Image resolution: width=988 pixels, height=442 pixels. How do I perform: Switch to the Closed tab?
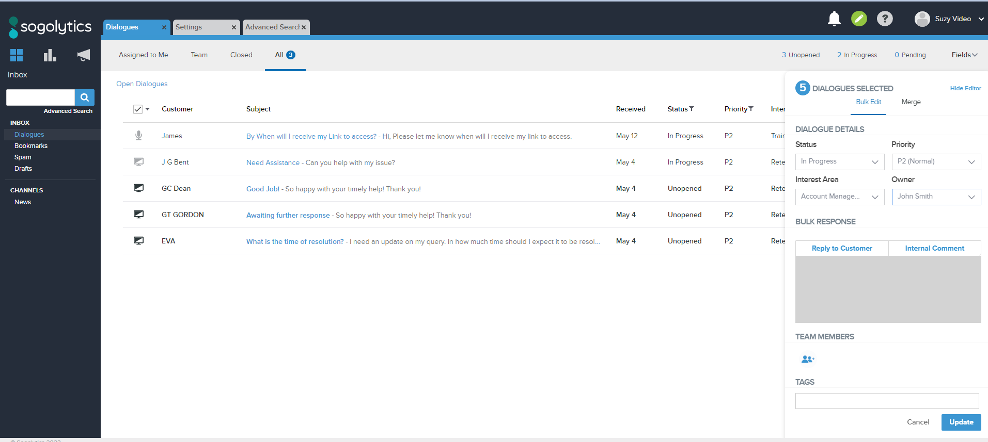coord(241,55)
